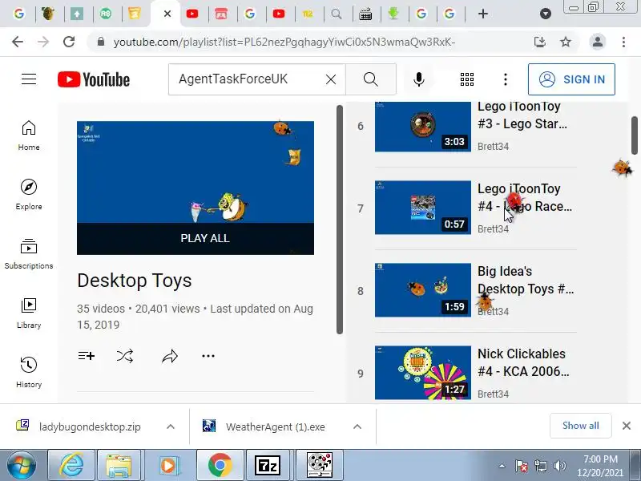Screen dimensions: 641x481
Task: Clear the AgentTaskForceUK search text
Action: 331,79
